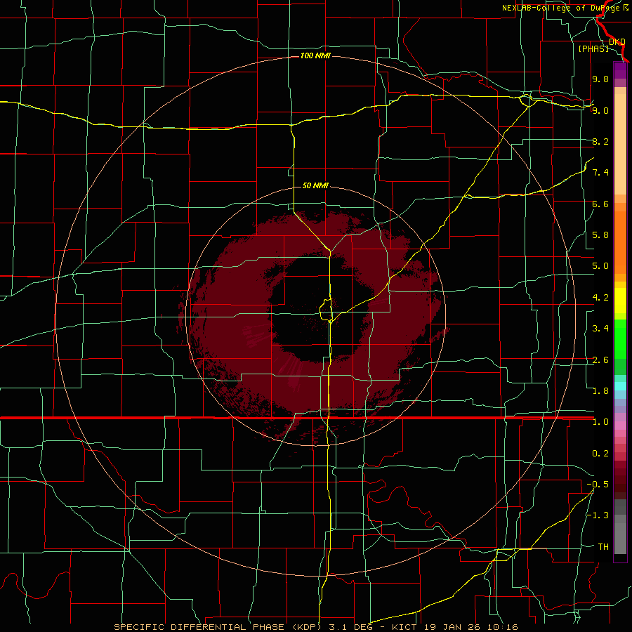Click the 1.8 color scale value
The height and width of the screenshot is (632, 632).
click(600, 391)
